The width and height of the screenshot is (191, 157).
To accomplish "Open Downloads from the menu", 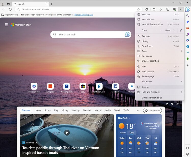I will point(160,46).
